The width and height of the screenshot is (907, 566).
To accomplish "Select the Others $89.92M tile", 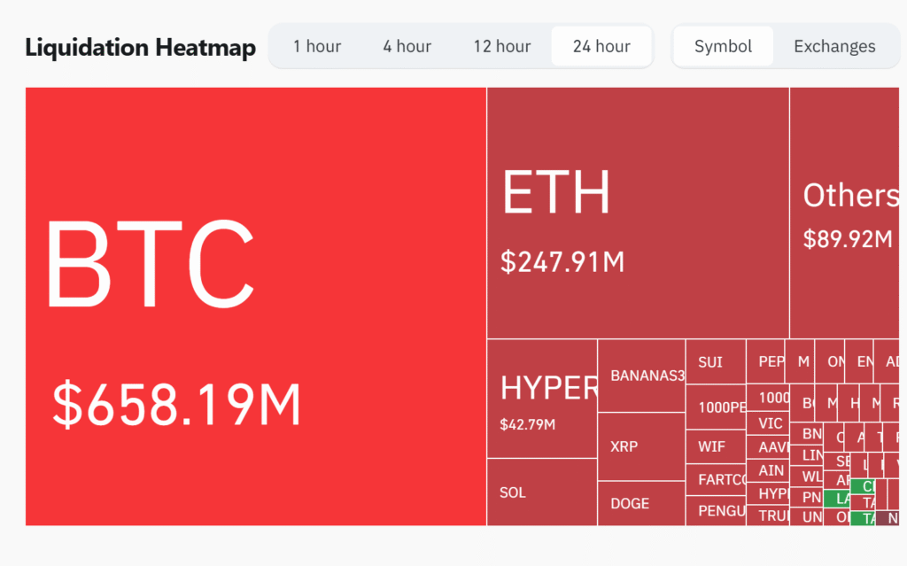I will coord(848,213).
